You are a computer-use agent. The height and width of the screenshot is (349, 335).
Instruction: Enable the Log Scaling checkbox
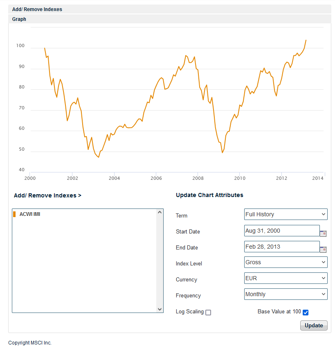click(x=208, y=313)
